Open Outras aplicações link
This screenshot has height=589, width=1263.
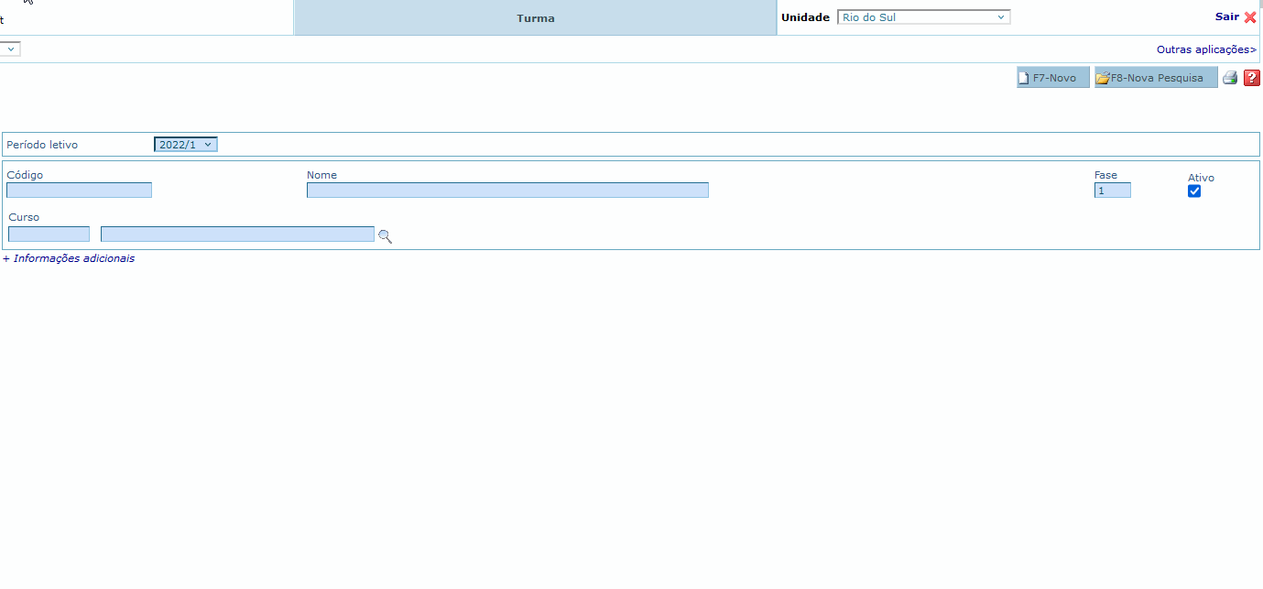(1206, 49)
